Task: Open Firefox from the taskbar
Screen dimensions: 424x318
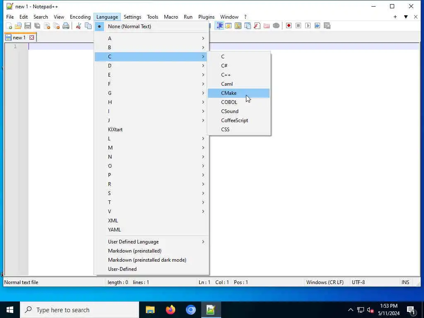Action: coord(170,310)
